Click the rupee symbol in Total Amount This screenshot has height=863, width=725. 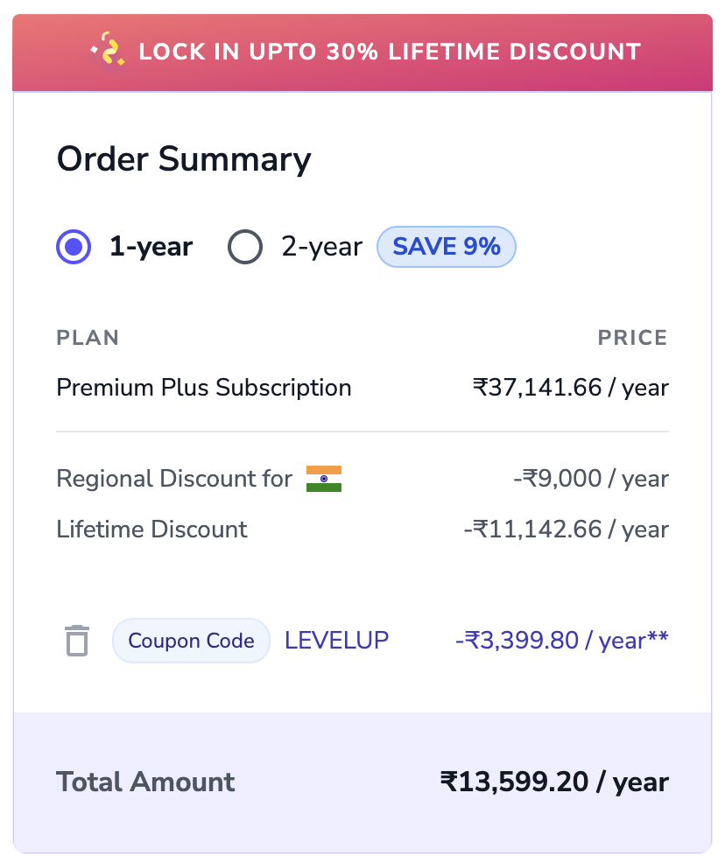(447, 782)
